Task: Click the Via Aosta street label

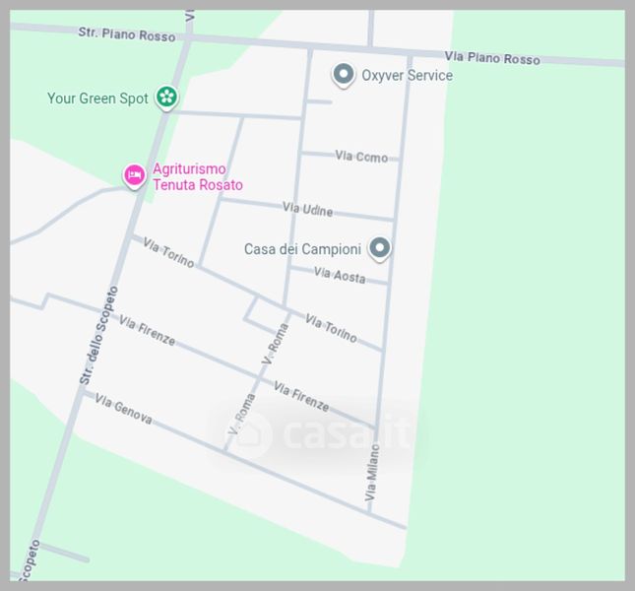Action: tap(340, 275)
